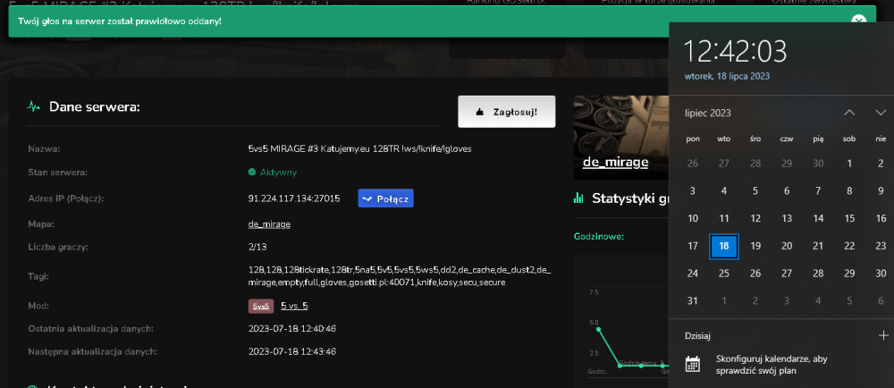Select July 9 in the calendar

pos(881,190)
